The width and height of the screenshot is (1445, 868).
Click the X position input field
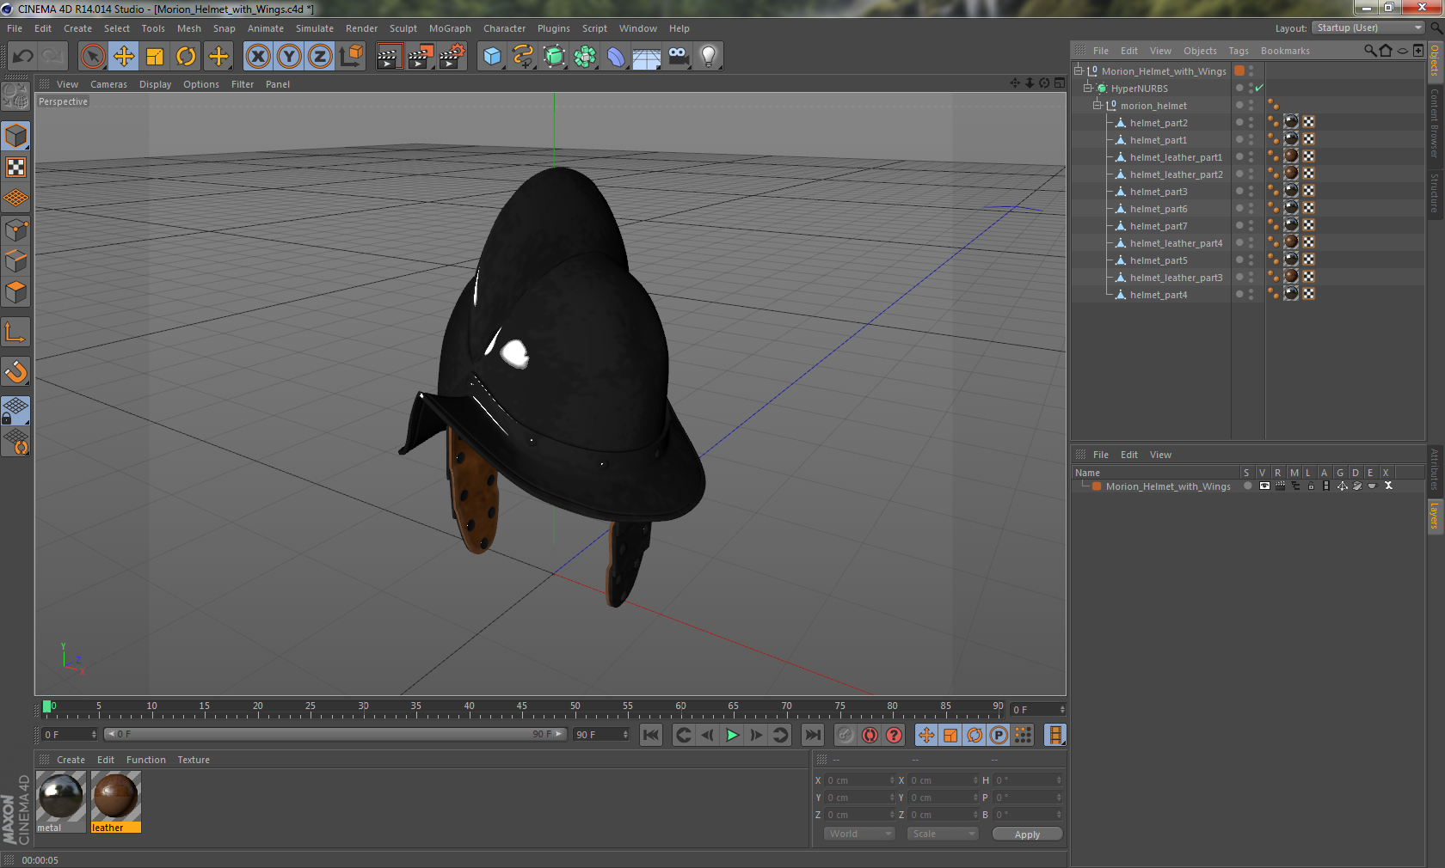coord(860,780)
